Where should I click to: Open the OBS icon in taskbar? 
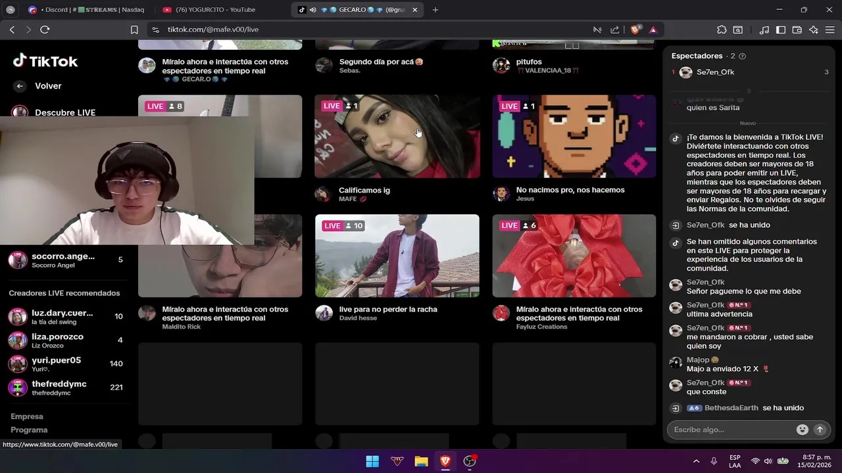[470, 461]
